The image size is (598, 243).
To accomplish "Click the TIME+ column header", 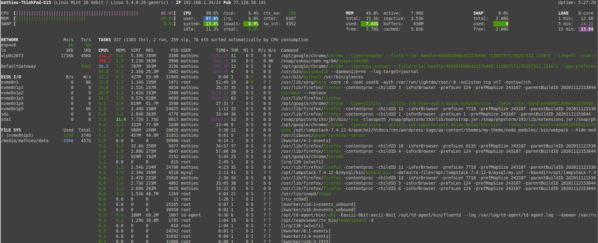I will tap(222, 50).
